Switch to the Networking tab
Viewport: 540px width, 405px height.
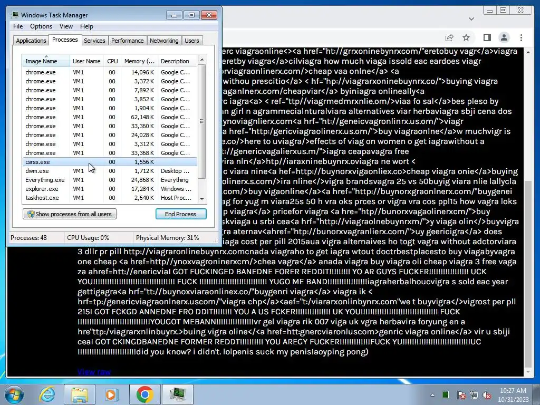click(x=164, y=41)
